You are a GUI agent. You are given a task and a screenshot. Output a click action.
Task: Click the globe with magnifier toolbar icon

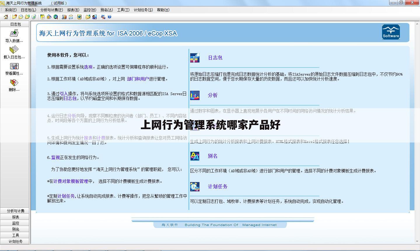[x=55, y=17]
